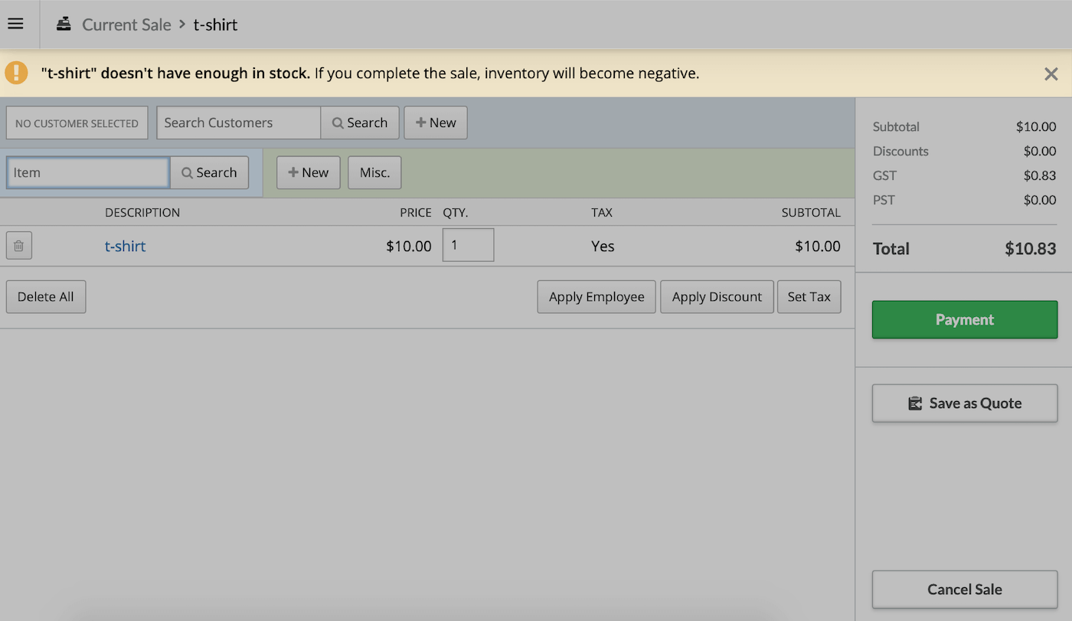
Task: Open the hamburger navigation menu
Action: pyautogui.click(x=15, y=24)
